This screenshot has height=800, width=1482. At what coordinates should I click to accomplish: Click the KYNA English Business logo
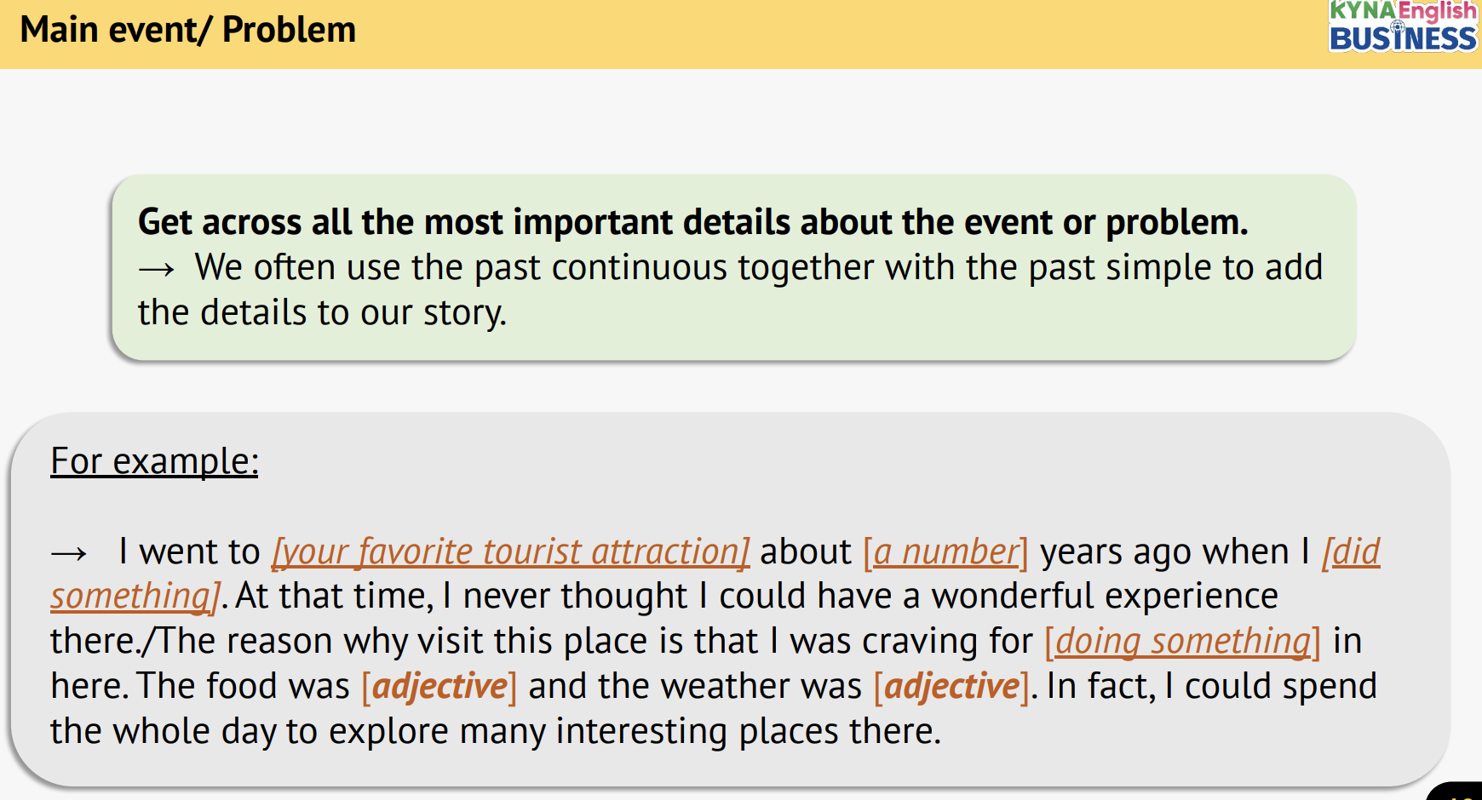pos(1402,26)
